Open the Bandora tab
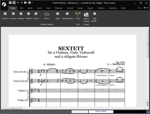The height and width of the screenshot is (114, 150). 113,8
